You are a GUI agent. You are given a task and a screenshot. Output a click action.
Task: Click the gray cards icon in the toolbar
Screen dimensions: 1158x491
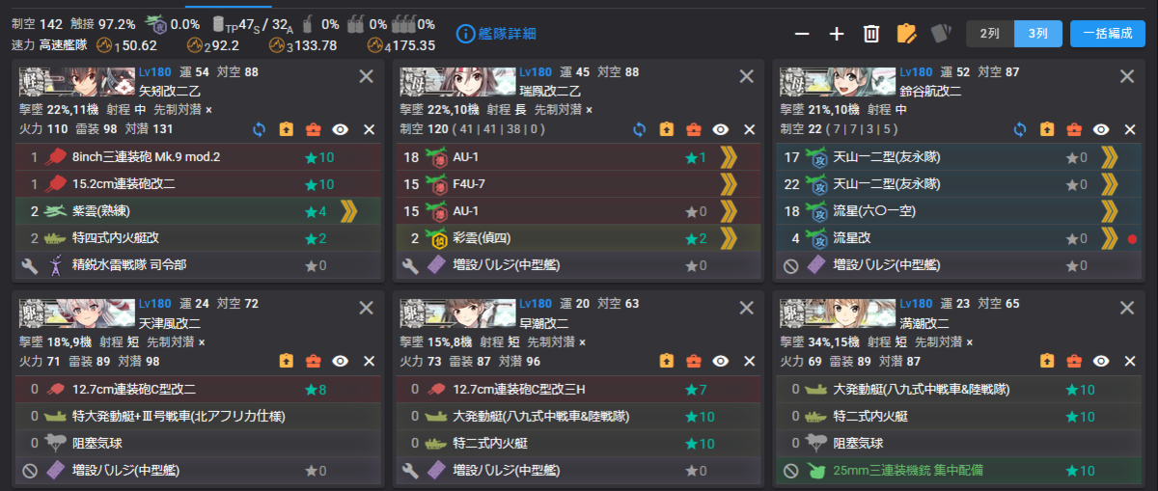click(x=941, y=34)
